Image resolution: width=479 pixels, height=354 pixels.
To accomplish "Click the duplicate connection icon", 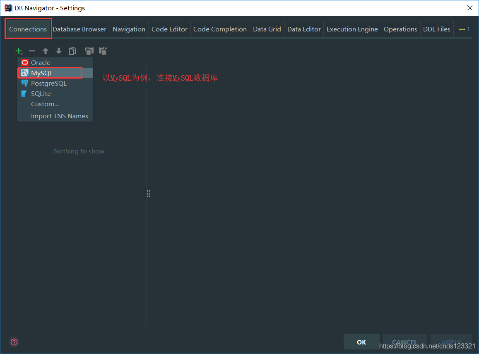I will (72, 51).
